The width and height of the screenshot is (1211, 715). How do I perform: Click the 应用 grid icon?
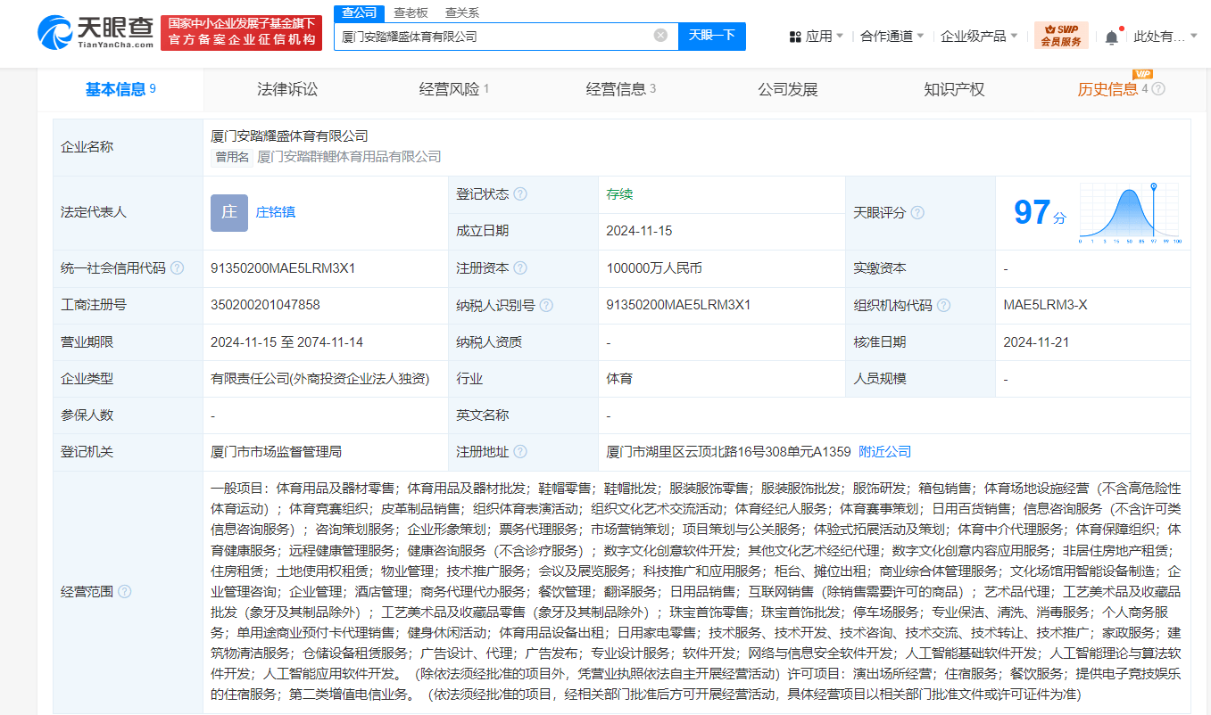(795, 37)
